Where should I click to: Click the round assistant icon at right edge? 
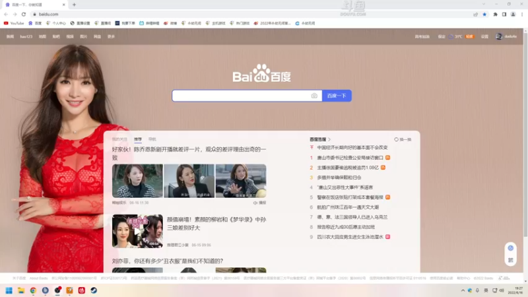pyautogui.click(x=510, y=248)
